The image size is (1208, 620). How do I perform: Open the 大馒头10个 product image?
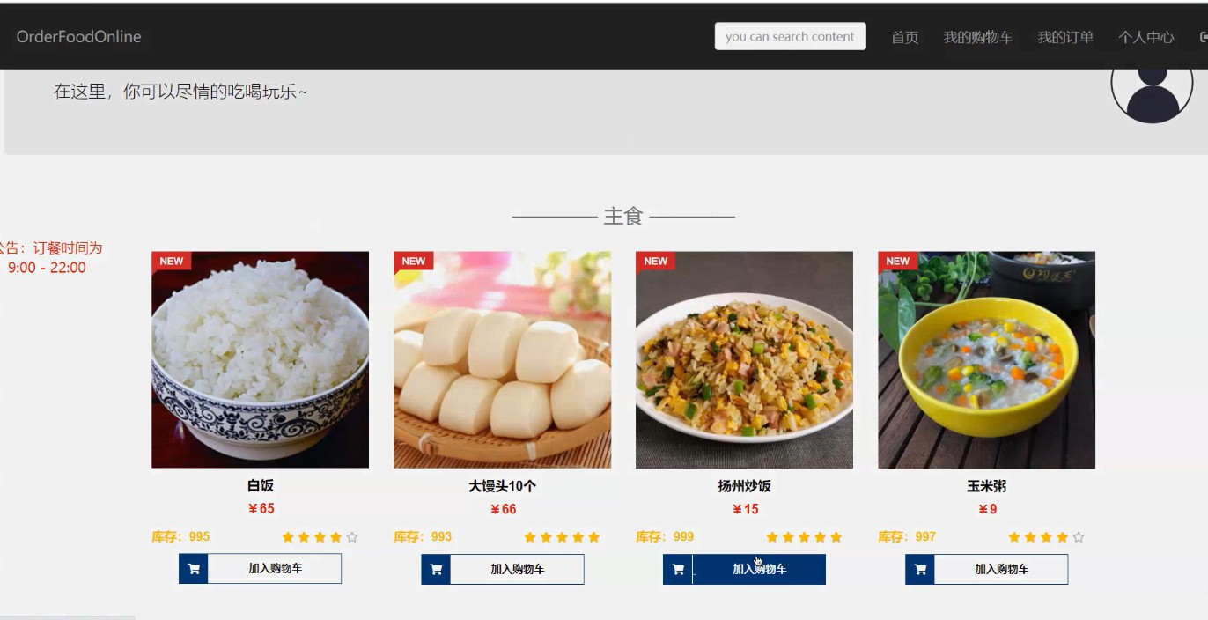tap(502, 359)
